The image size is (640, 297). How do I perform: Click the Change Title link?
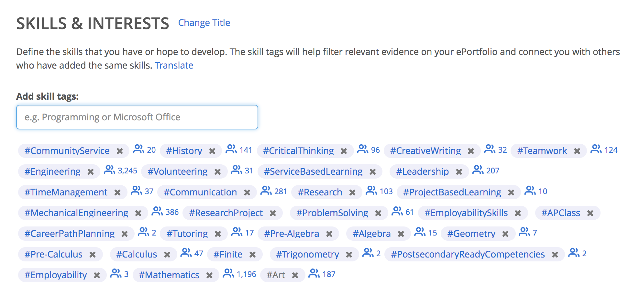tap(204, 23)
